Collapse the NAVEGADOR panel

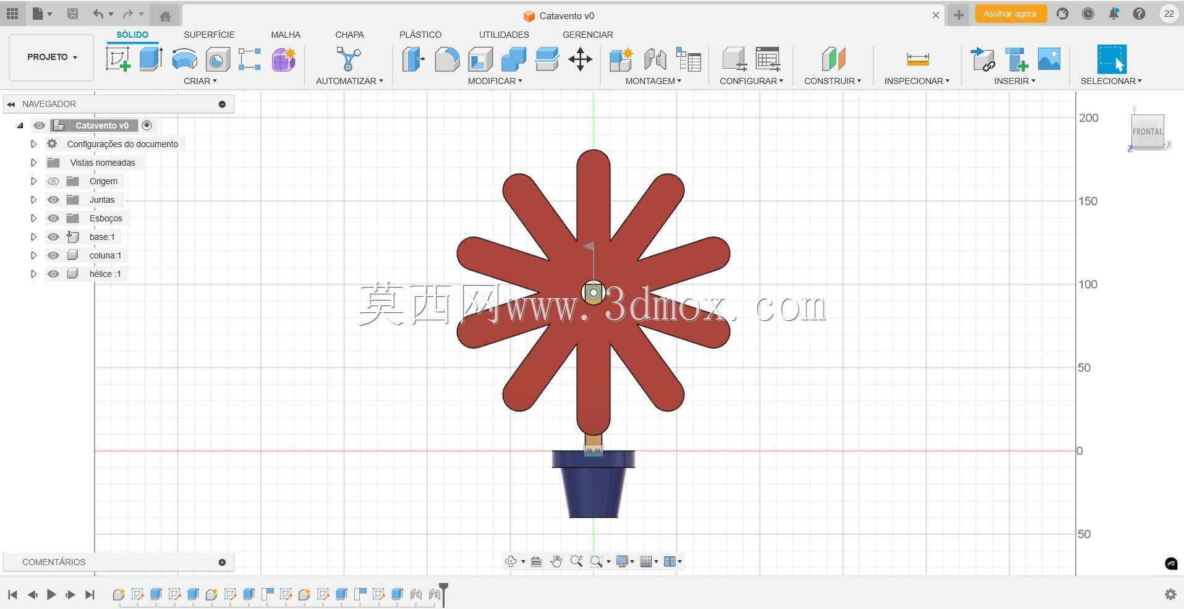11,104
